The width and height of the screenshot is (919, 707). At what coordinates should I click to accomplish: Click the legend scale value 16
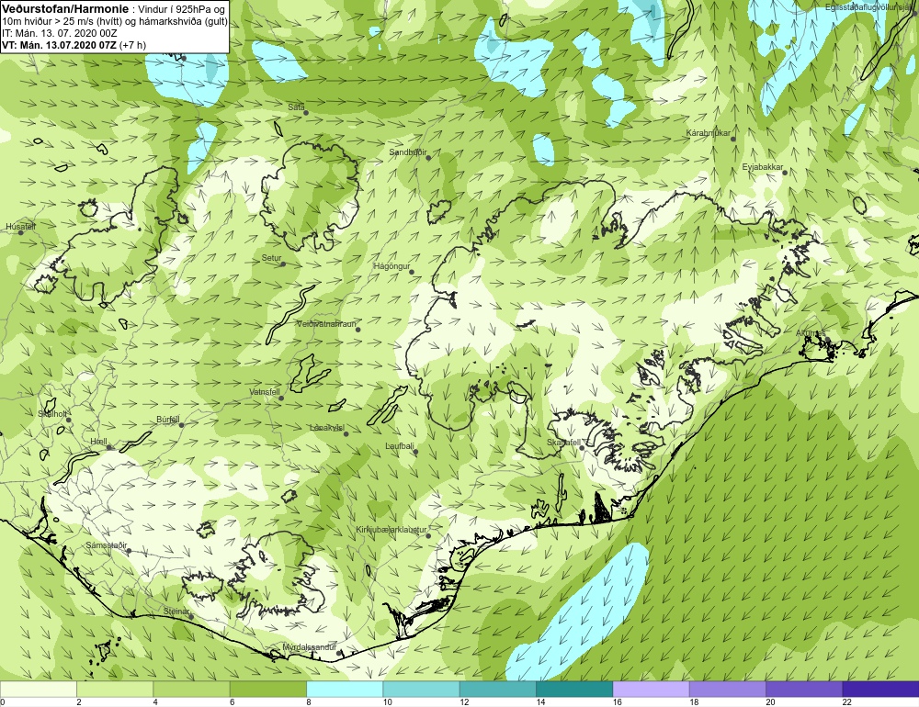tap(618, 701)
